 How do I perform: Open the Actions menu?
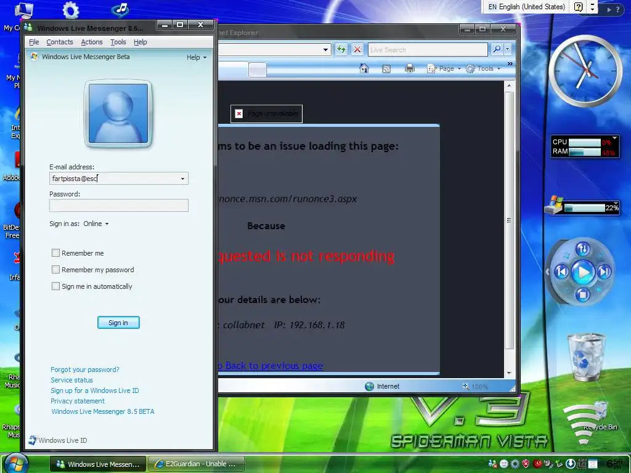pos(92,42)
